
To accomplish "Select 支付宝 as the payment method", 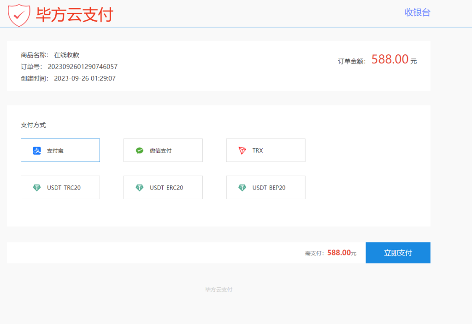I will 60,150.
